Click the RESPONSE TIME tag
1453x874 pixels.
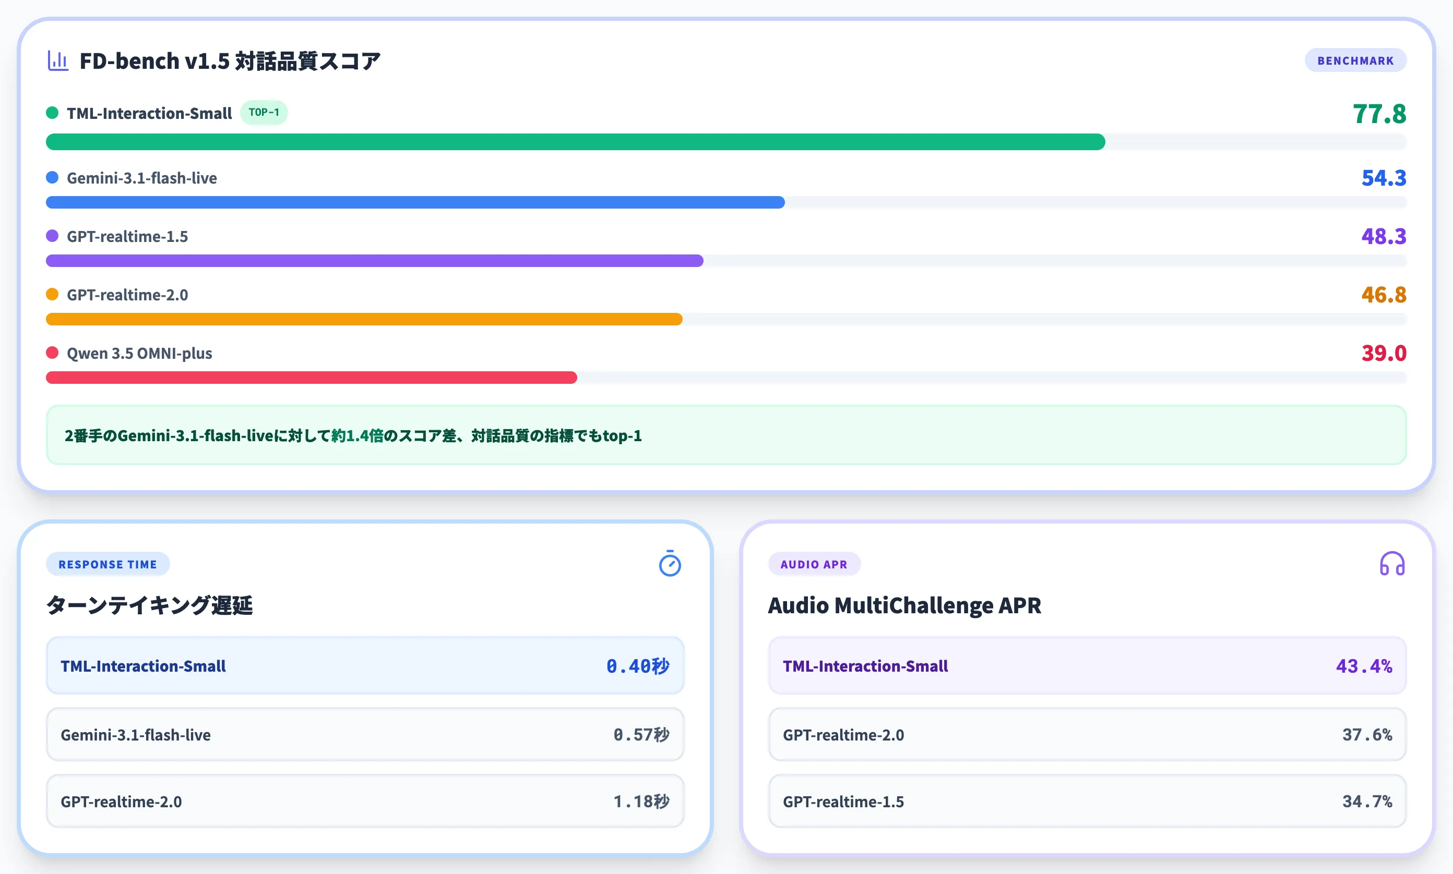click(x=108, y=564)
